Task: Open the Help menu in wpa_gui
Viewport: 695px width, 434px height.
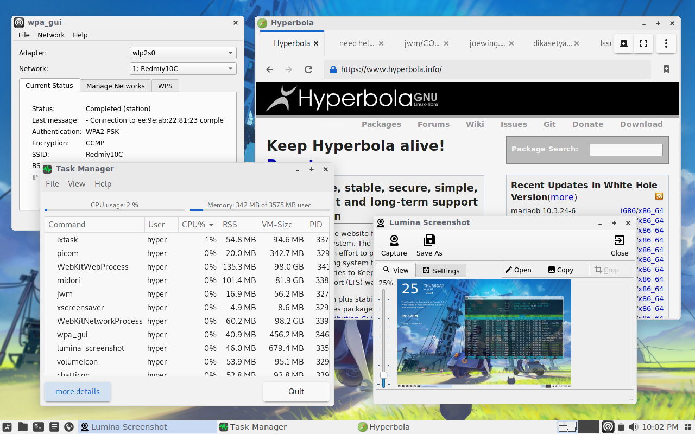Action: [x=80, y=35]
